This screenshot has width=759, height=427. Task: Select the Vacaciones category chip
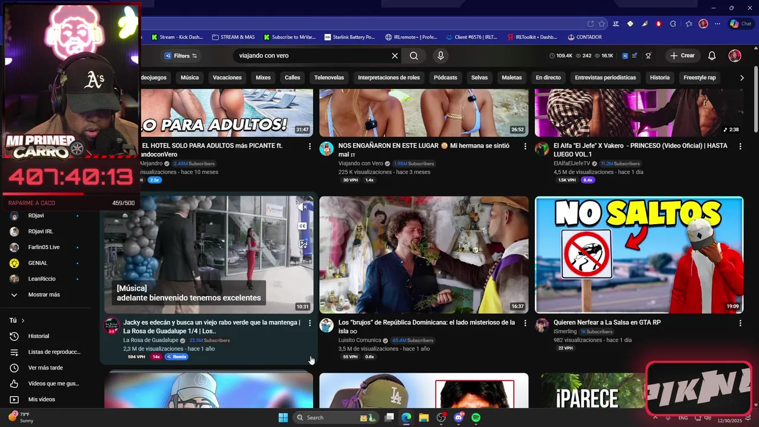click(x=227, y=78)
